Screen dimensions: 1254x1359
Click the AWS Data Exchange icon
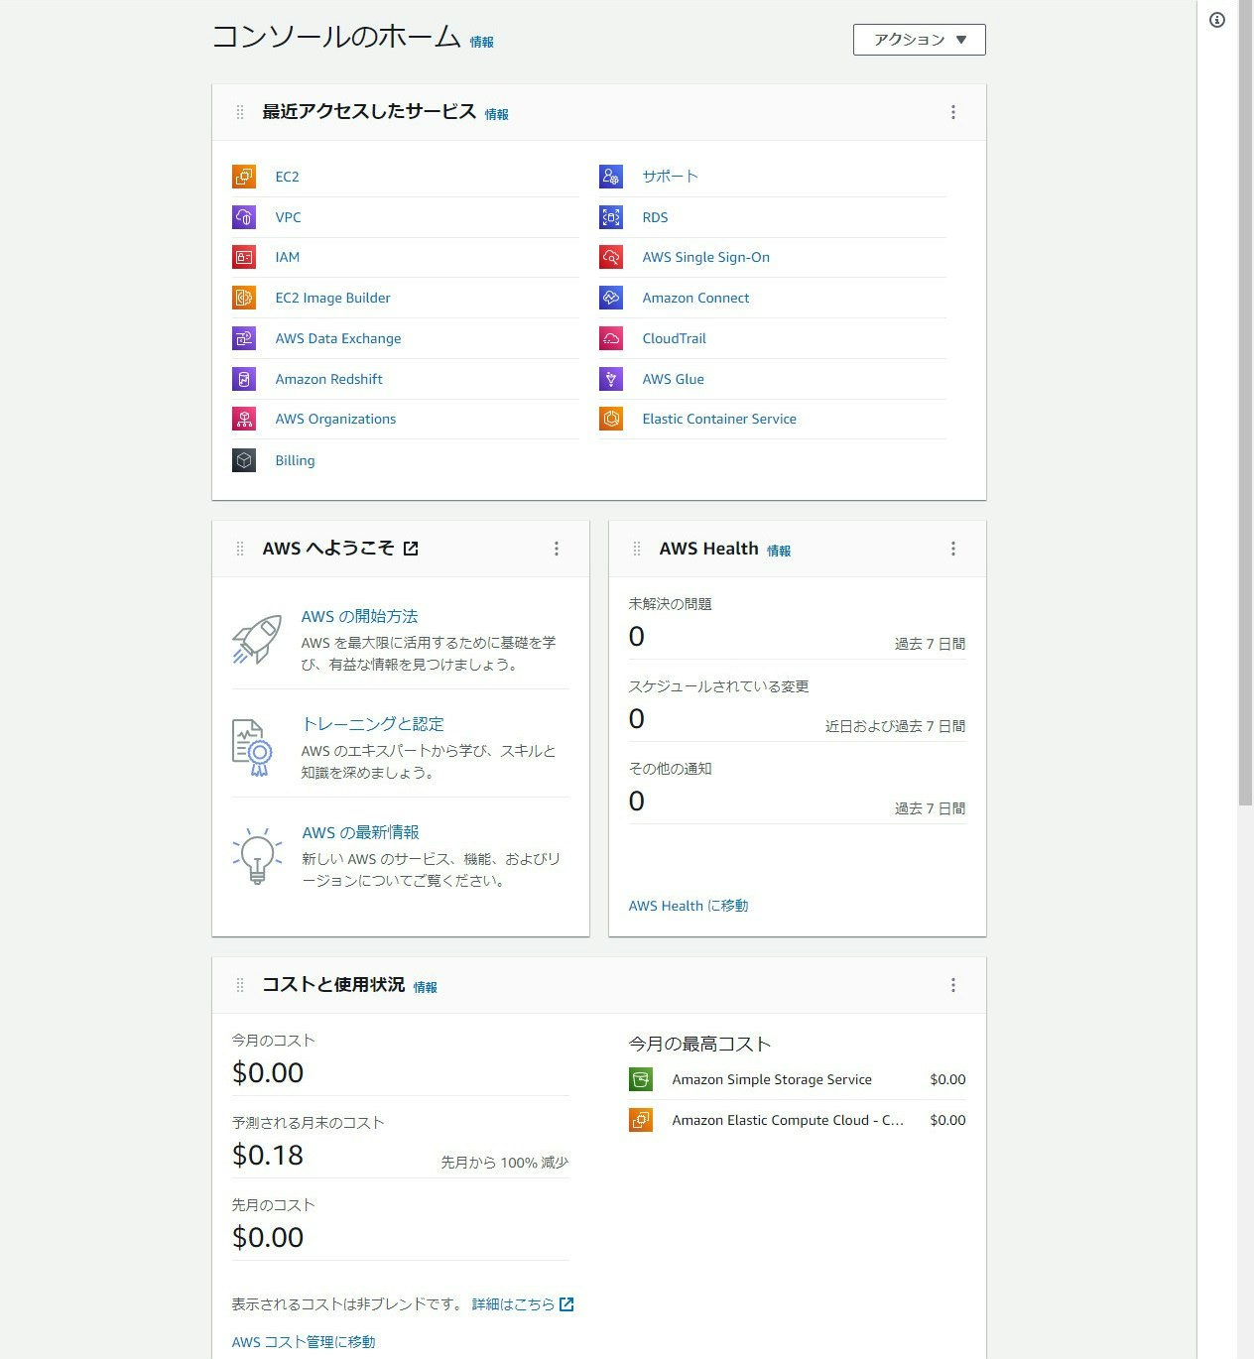point(244,338)
